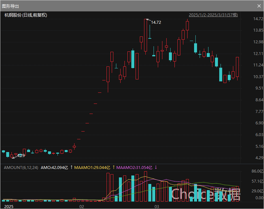
Task: Click the 8.64 price axis label
Action: [x=259, y=100]
